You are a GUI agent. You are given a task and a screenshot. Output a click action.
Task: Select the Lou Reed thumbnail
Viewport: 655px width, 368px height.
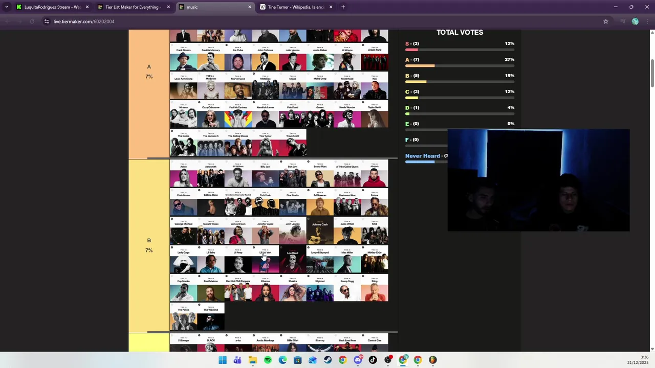(x=293, y=260)
